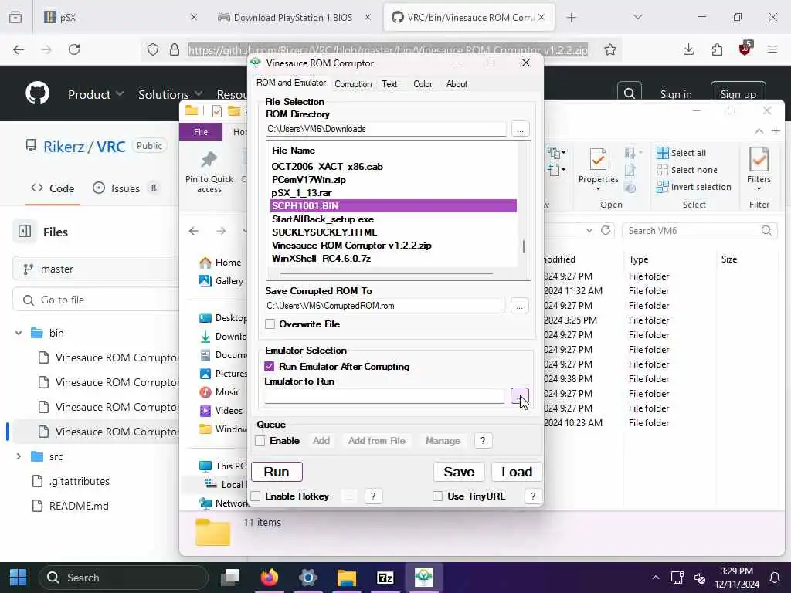
Task: Open the TinyURL help question mark
Action: click(x=533, y=496)
